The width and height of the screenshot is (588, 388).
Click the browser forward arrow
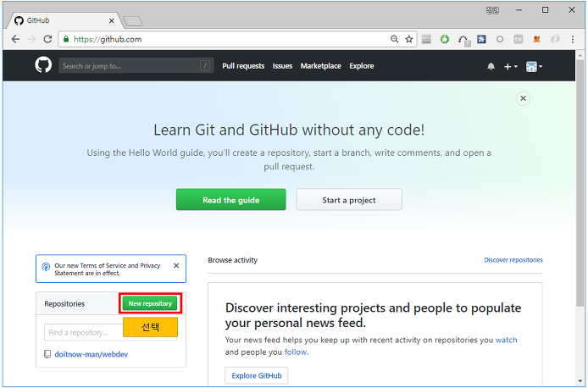point(31,39)
